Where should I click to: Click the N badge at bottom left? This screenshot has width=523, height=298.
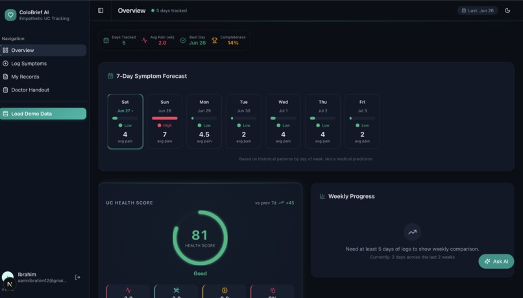pos(9,284)
